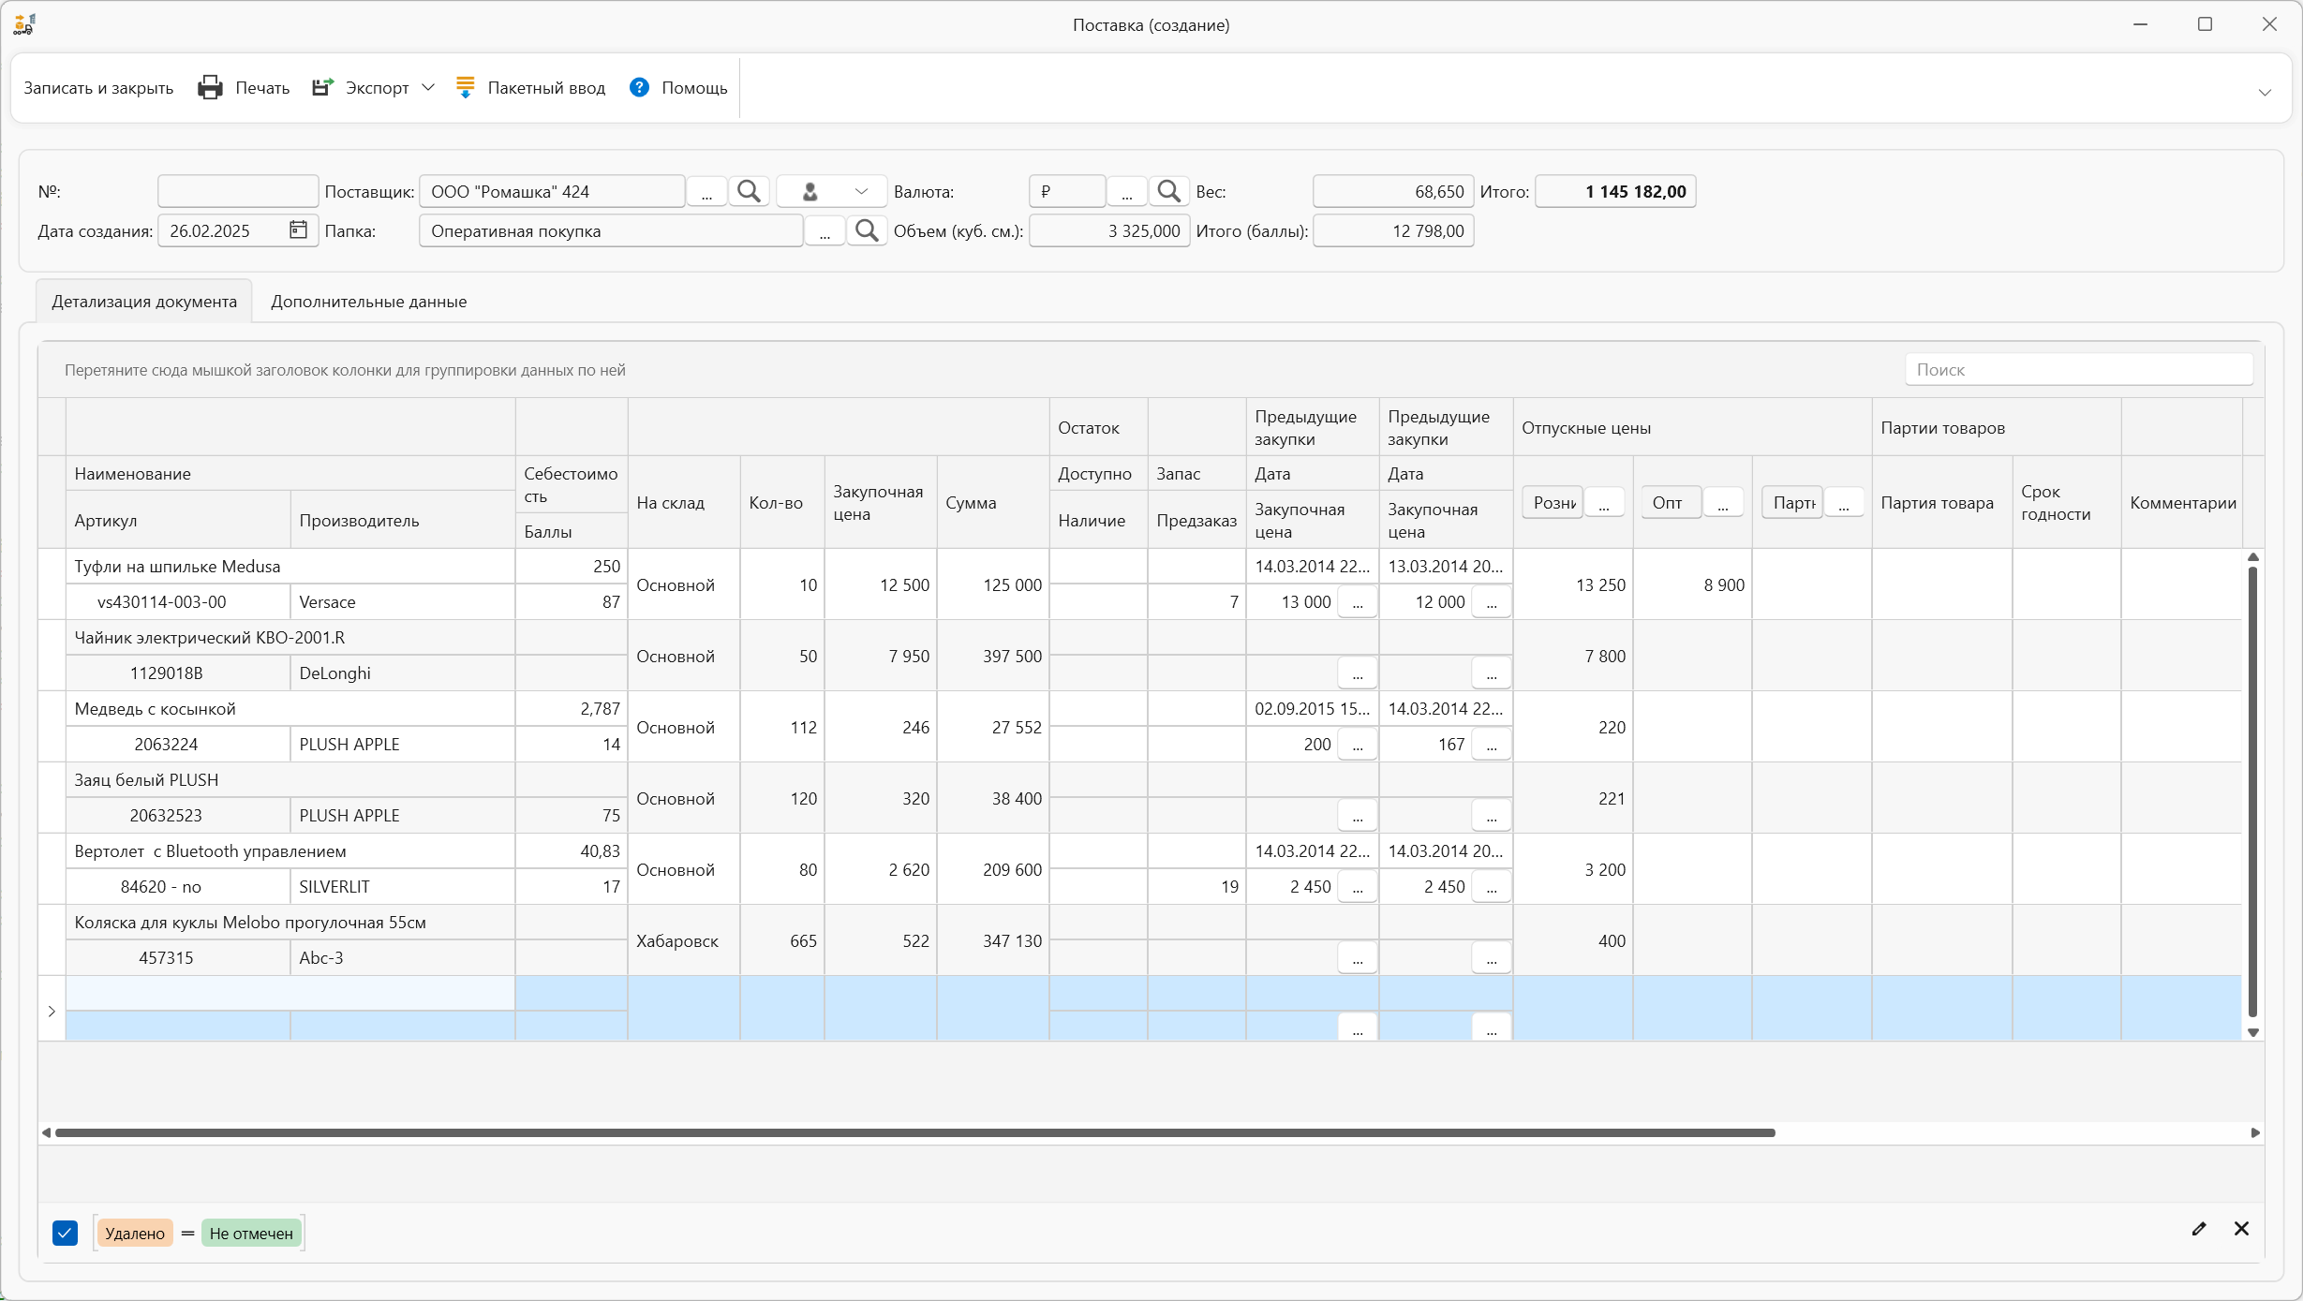Screen dimensions: 2303x1301
Task: Open folder selection ellipsis button
Action: coord(825,231)
